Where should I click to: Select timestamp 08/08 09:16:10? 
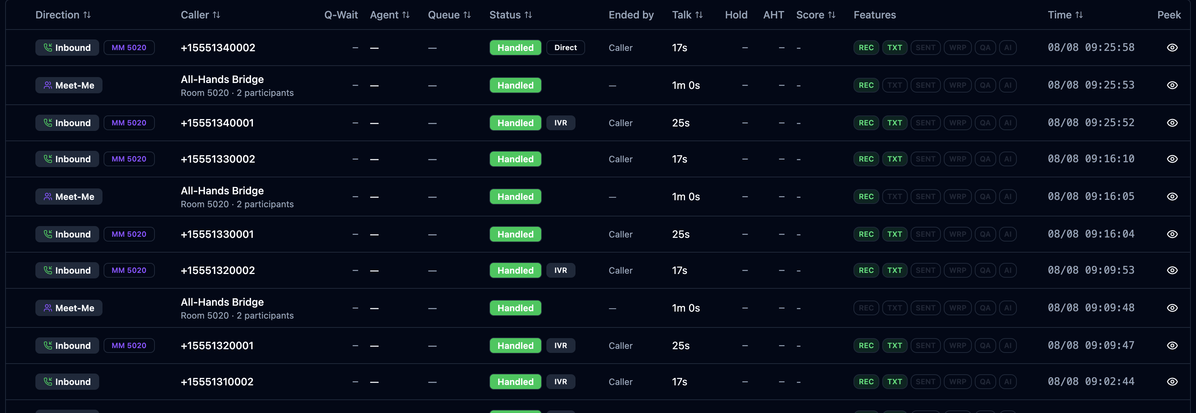pyautogui.click(x=1091, y=159)
